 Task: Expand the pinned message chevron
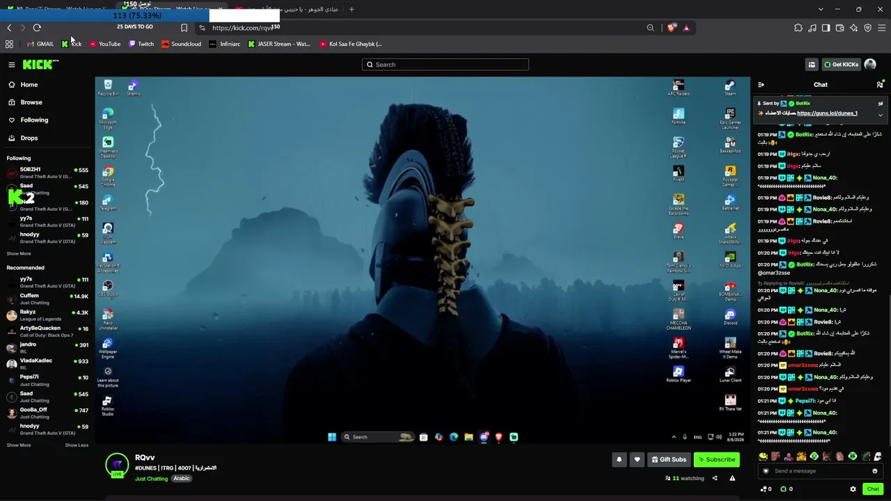coord(880,115)
